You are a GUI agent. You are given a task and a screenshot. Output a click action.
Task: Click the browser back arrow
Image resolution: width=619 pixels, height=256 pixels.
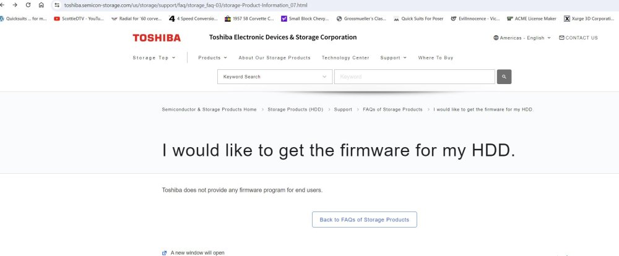pos(1,5)
